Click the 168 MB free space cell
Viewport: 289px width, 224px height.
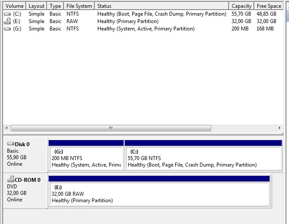coord(265,29)
